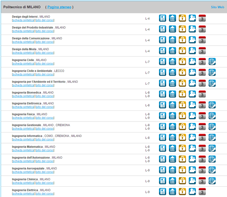Click globe icon for Ingegneria Matematica
This screenshot has height=197, width=227.
click(x=212, y=148)
